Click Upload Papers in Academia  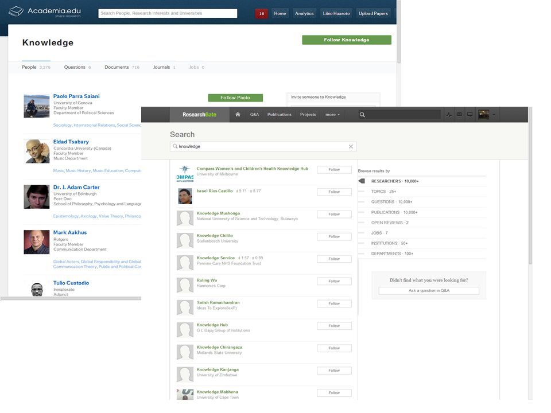pyautogui.click(x=373, y=13)
